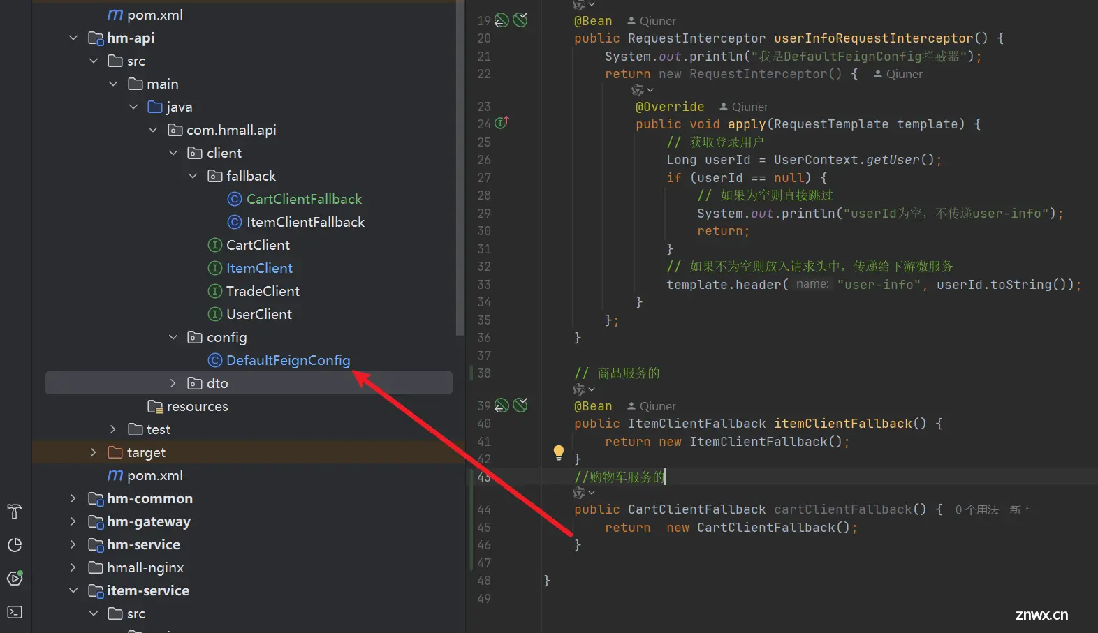Click the CartClient interface icon
Screen dimensions: 1098x633
pyautogui.click(x=215, y=245)
